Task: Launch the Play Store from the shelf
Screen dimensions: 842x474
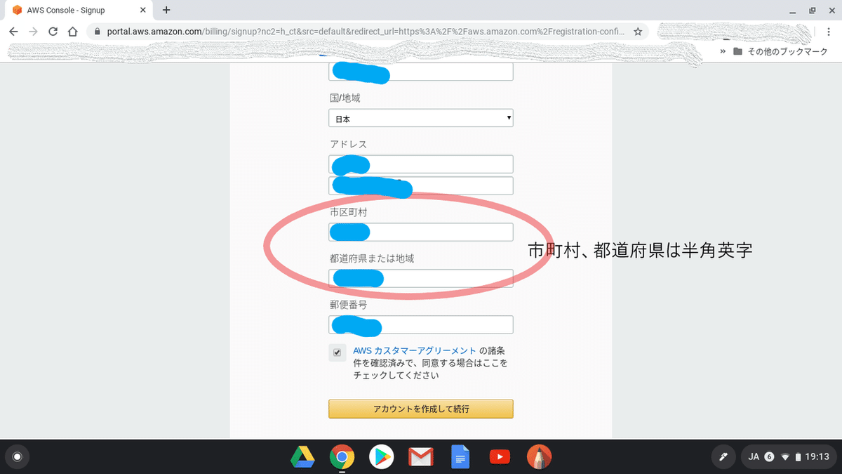Action: 381,456
